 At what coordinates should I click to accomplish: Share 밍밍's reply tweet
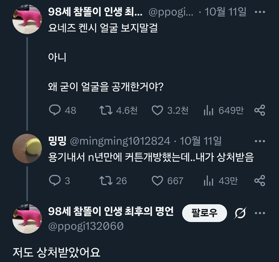click(x=259, y=181)
